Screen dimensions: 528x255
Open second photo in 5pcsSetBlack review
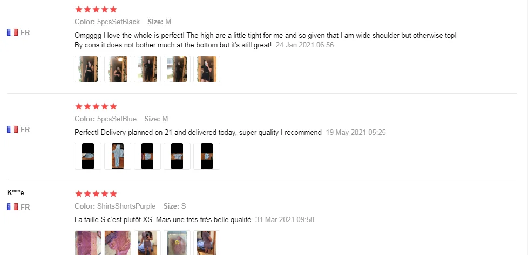118,69
